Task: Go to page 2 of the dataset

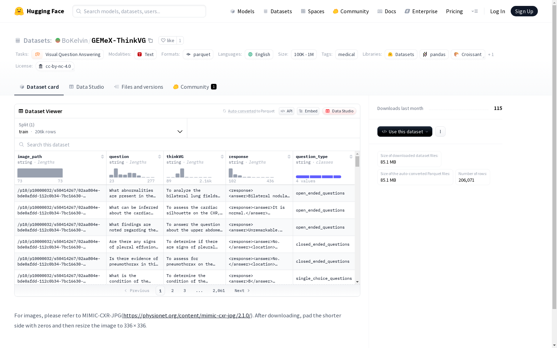Action: tap(172, 291)
